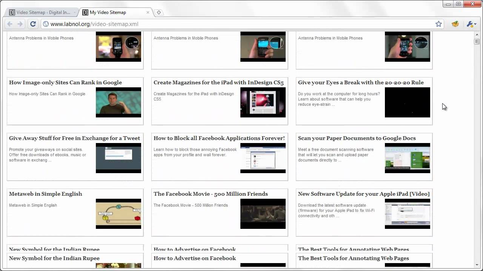Open a new tab with plus button
This screenshot has height=271, width=483.
pos(159,12)
